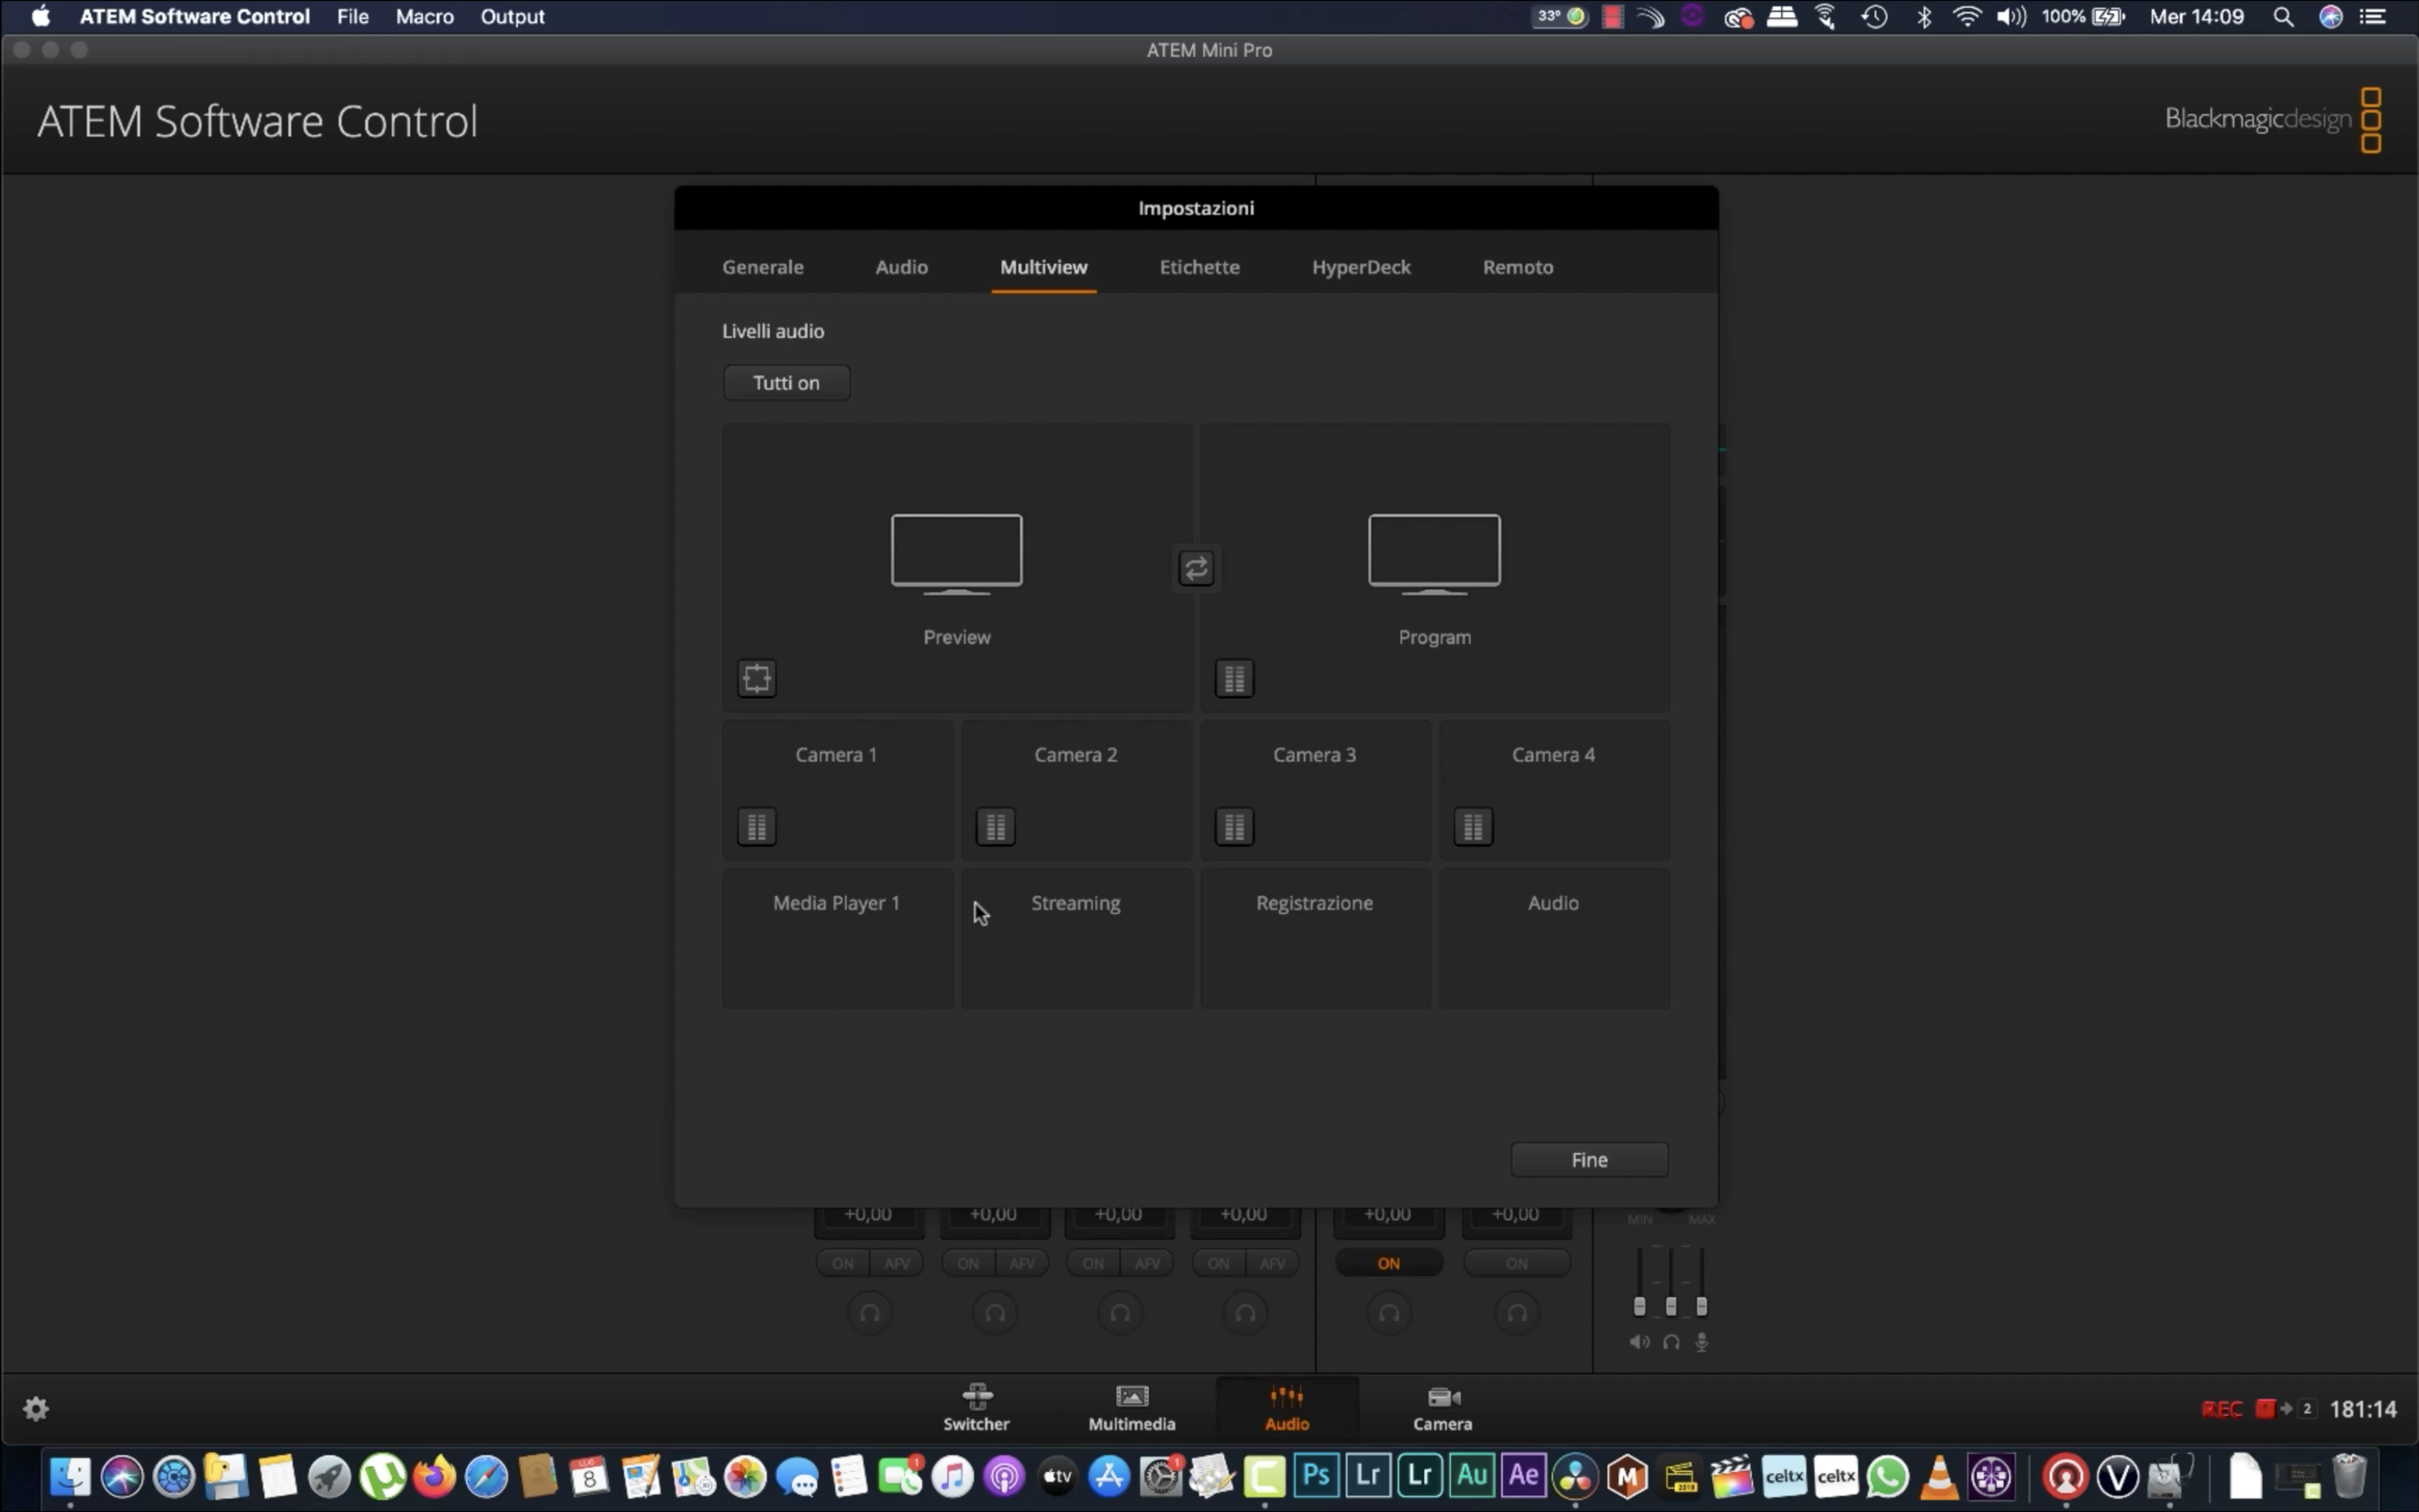
Task: Click Fine to close settings
Action: click(x=1589, y=1159)
